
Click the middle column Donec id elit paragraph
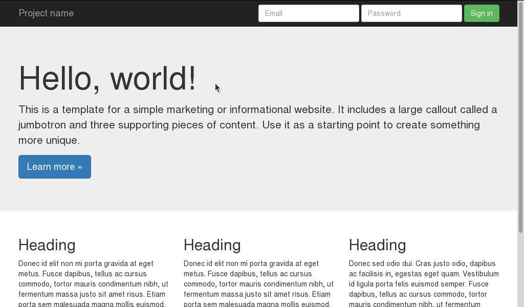coord(258,283)
